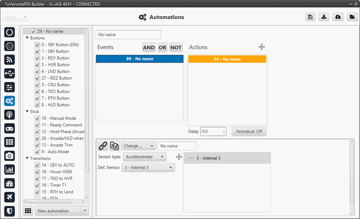Click the AND logic button

tap(149, 48)
